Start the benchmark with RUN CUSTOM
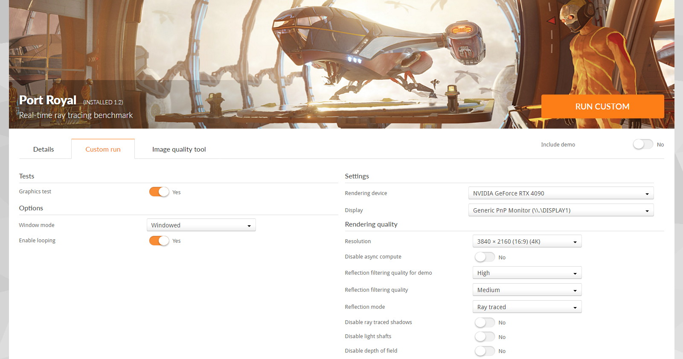The height and width of the screenshot is (359, 683). coord(602,106)
